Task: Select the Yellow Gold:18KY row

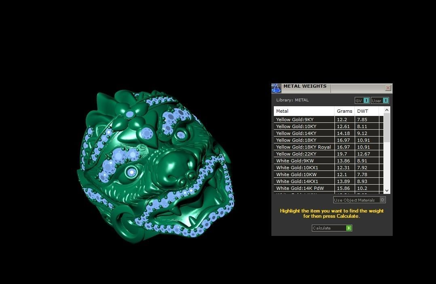Action: pyautogui.click(x=328, y=140)
